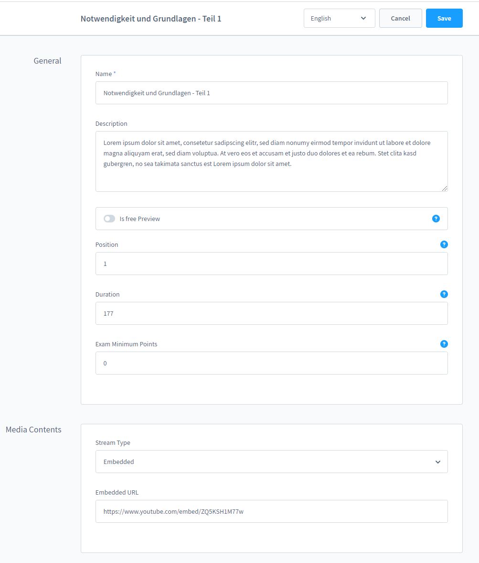Grab the Description textarea resize handle
Image resolution: width=479 pixels, height=563 pixels.
(445, 188)
